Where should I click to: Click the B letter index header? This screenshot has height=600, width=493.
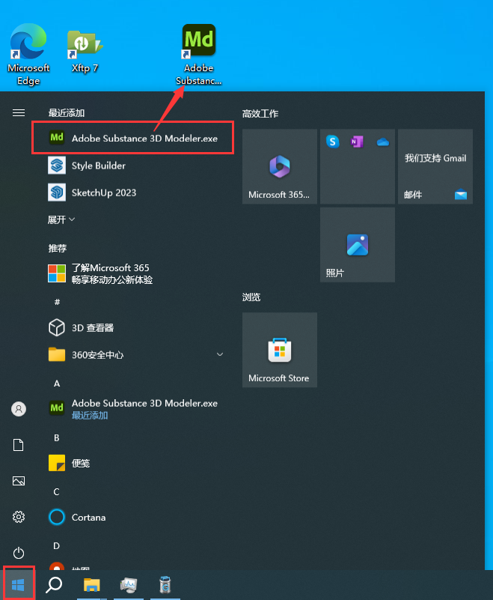coord(57,437)
